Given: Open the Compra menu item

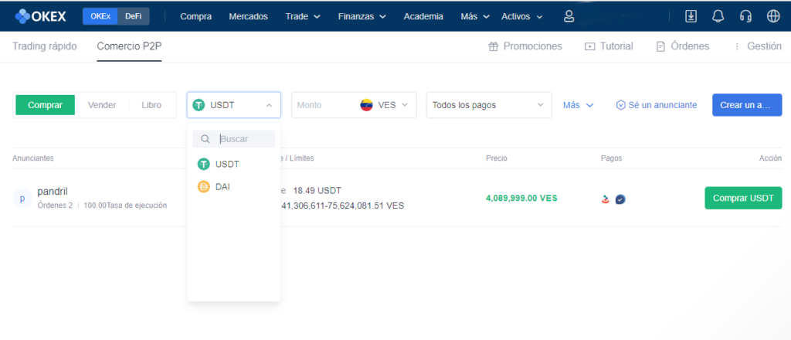Looking at the screenshot, I should point(195,16).
